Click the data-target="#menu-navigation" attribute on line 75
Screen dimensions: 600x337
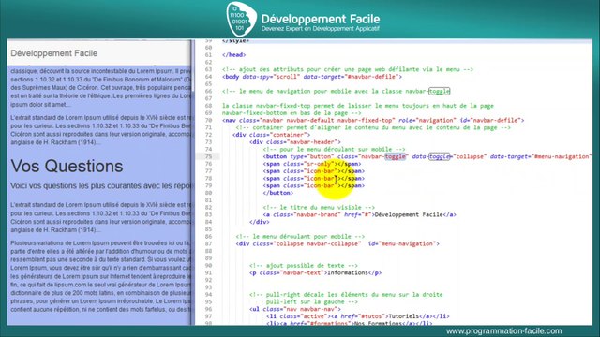coord(540,156)
